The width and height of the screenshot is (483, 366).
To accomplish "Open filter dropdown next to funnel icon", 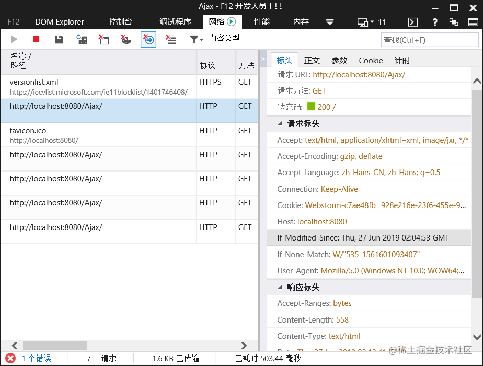I will 201,39.
